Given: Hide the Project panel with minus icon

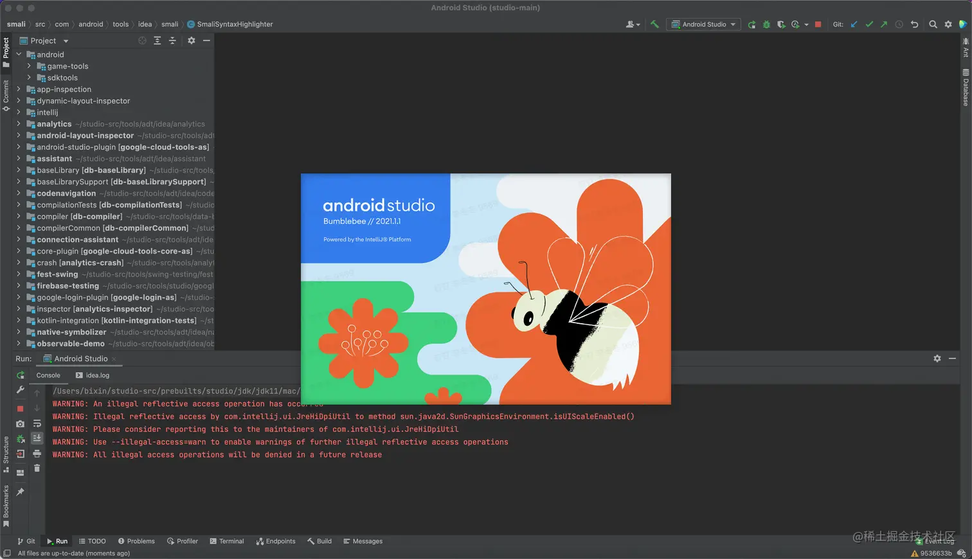Looking at the screenshot, I should point(206,40).
